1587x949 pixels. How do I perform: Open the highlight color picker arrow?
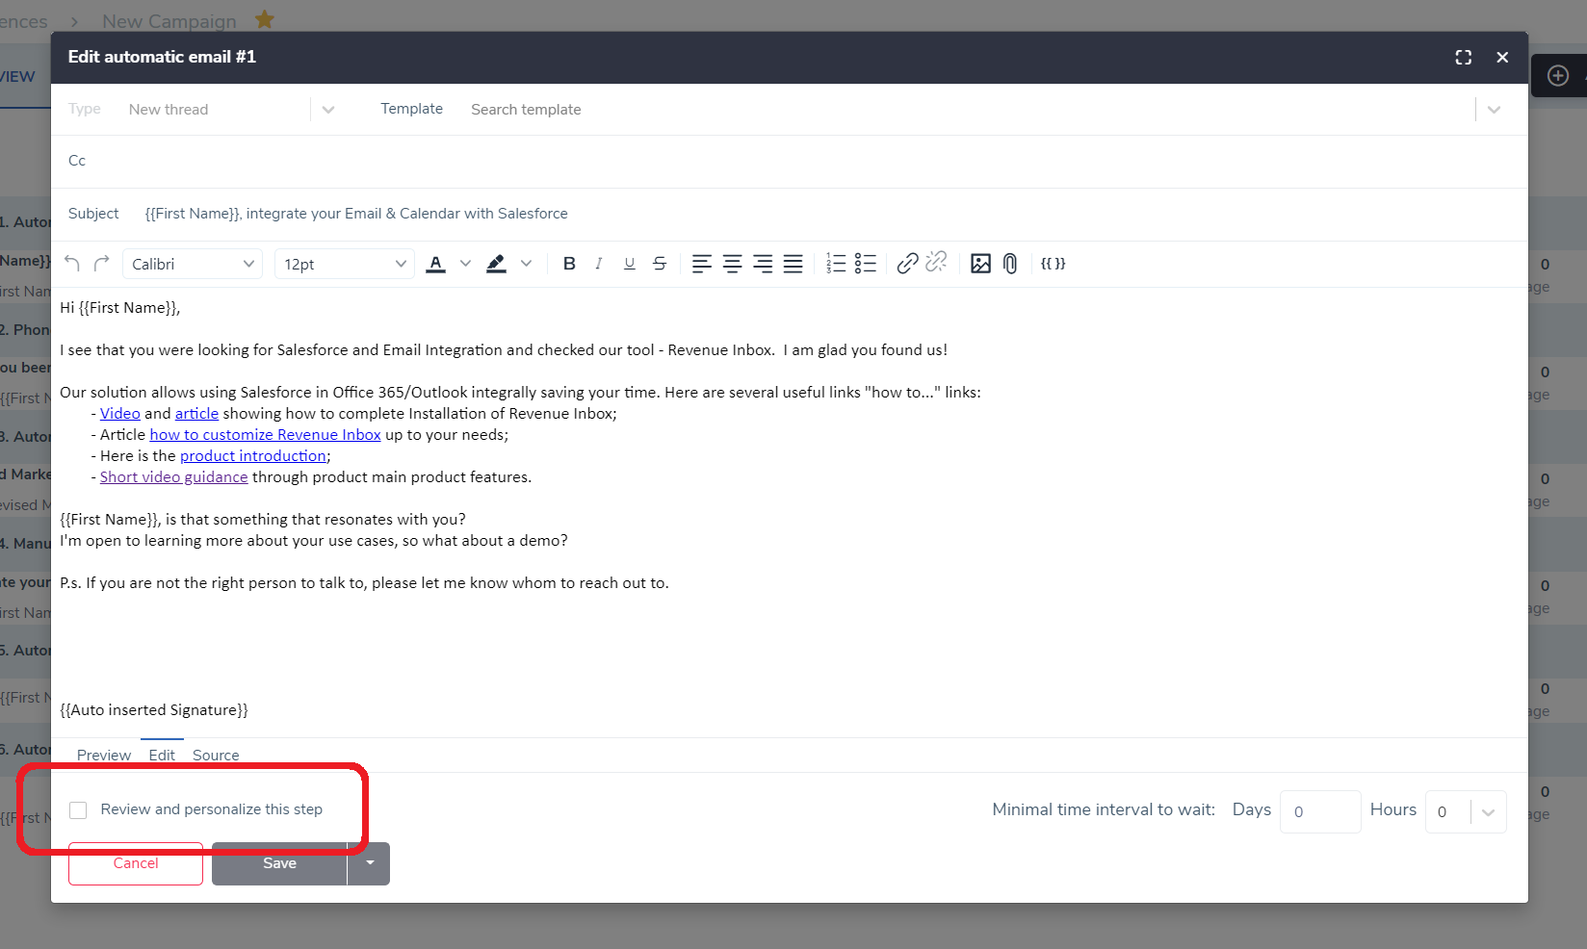tap(526, 264)
